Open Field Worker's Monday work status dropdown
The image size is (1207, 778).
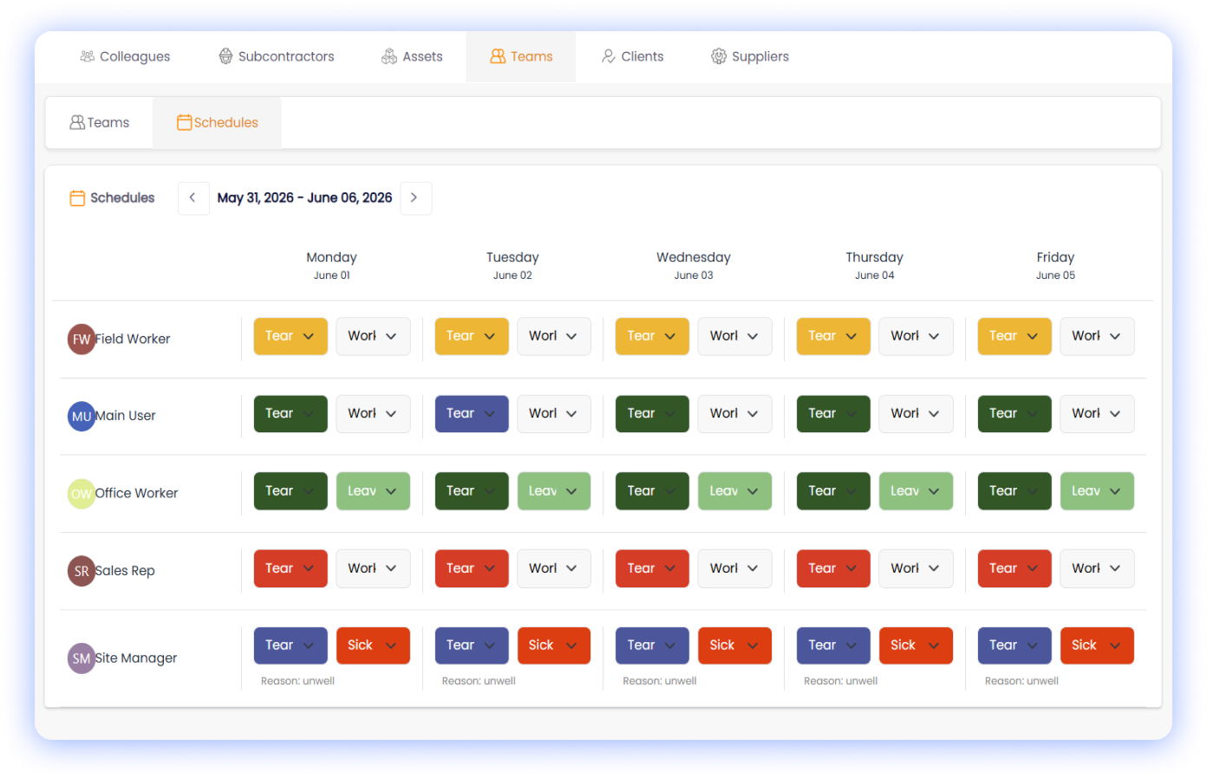point(373,336)
